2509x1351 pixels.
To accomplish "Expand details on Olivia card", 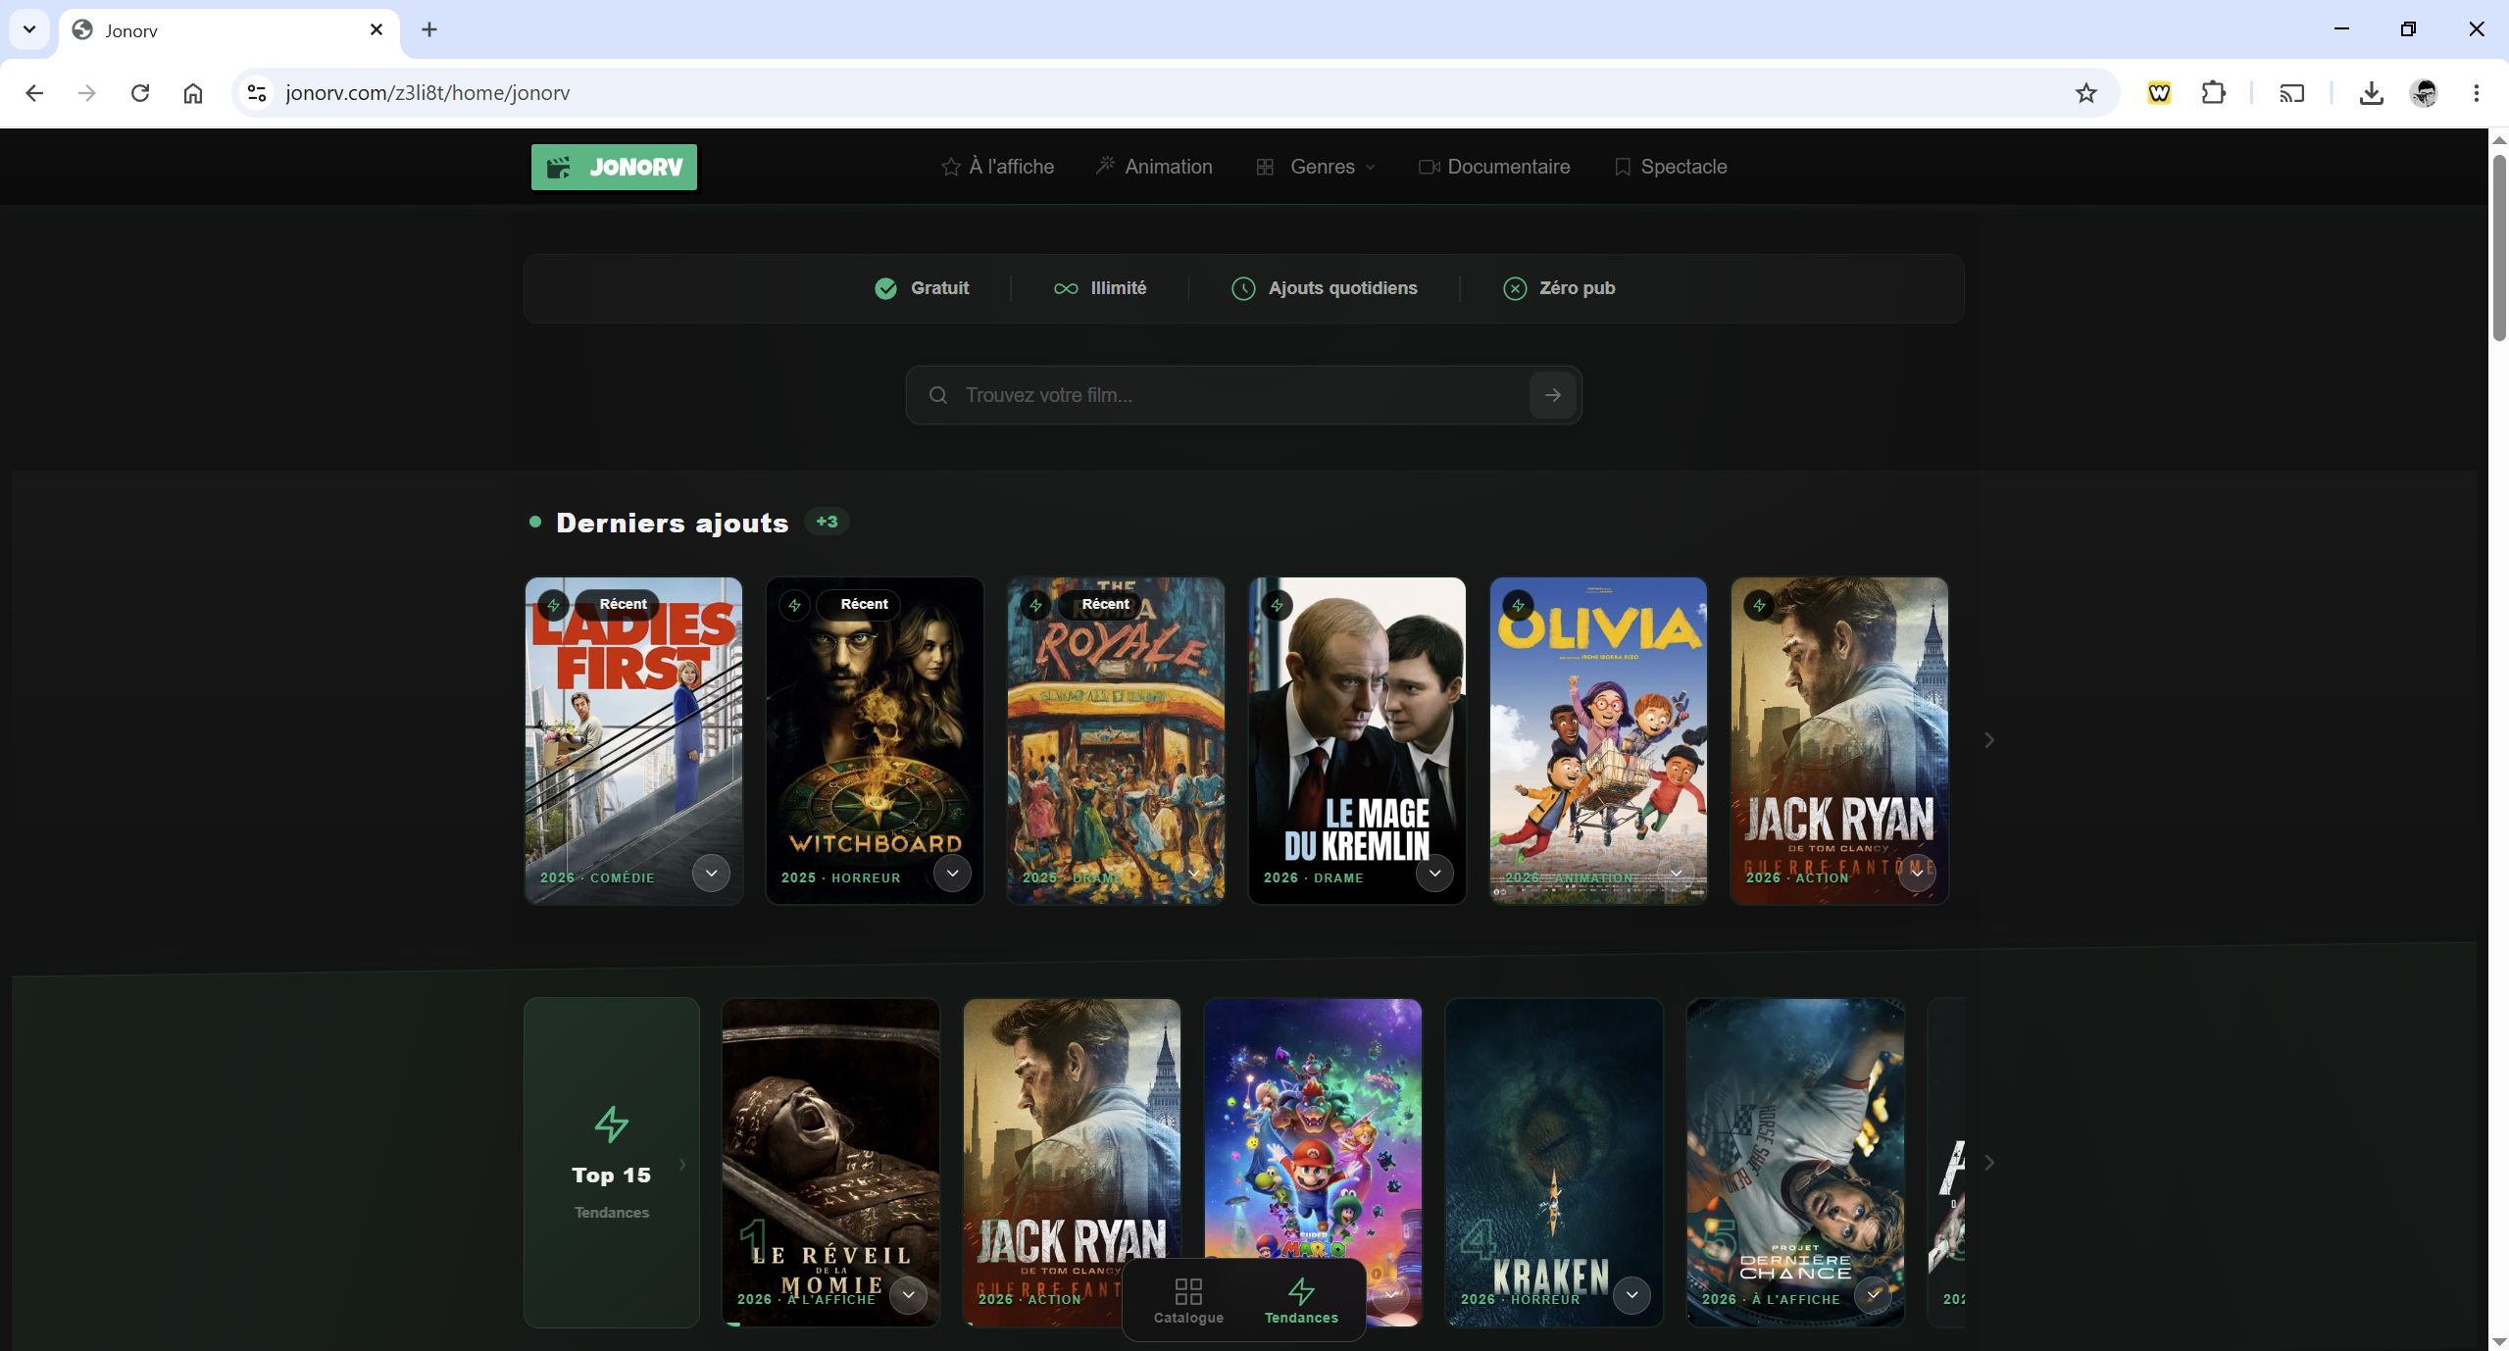I will pos(1676,873).
